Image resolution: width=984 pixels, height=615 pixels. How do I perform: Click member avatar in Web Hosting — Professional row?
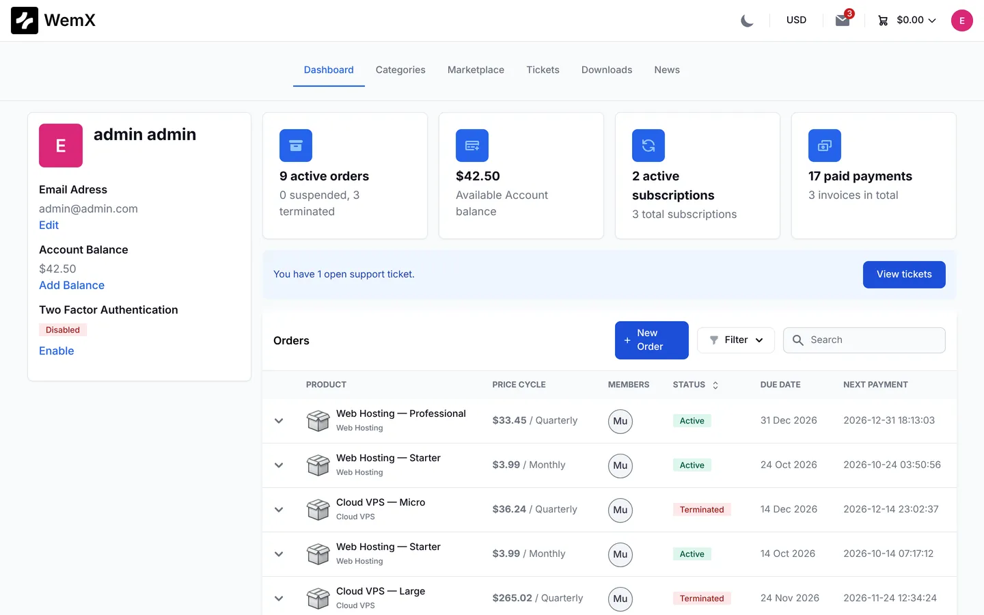[x=620, y=421]
